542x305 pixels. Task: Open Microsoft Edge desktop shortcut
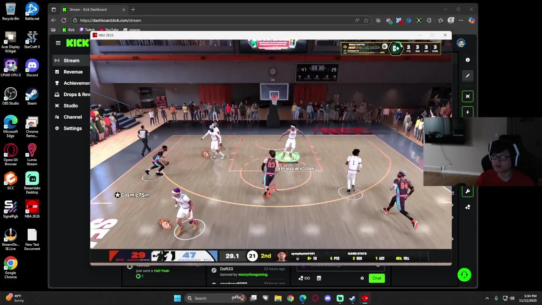point(11,127)
